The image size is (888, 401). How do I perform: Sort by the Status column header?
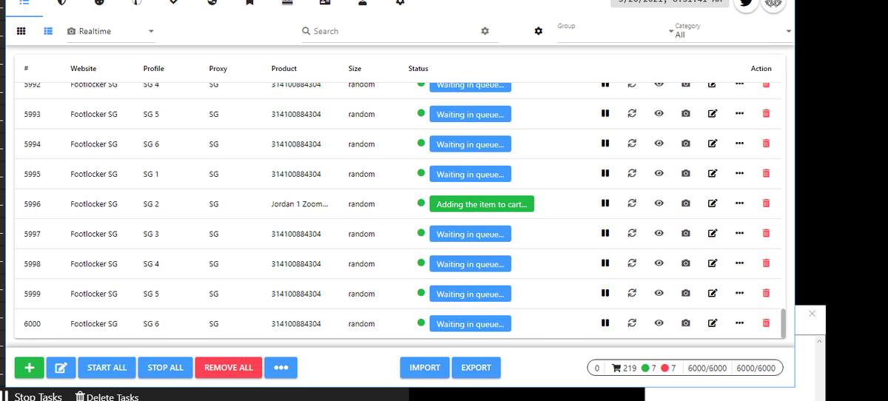click(418, 69)
